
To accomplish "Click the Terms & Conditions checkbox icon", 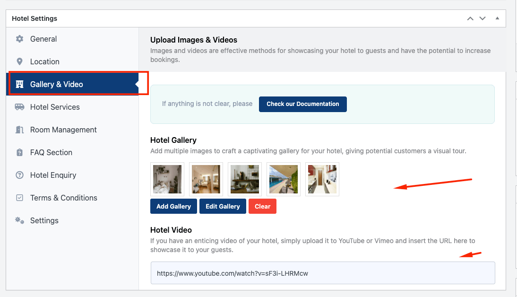I will click(x=19, y=198).
